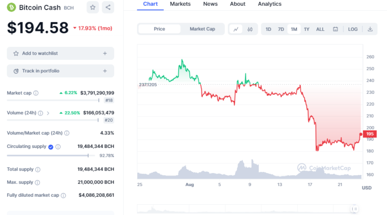This screenshot has width=387, height=215.
Task: Open the Markets tab
Action: (x=180, y=4)
